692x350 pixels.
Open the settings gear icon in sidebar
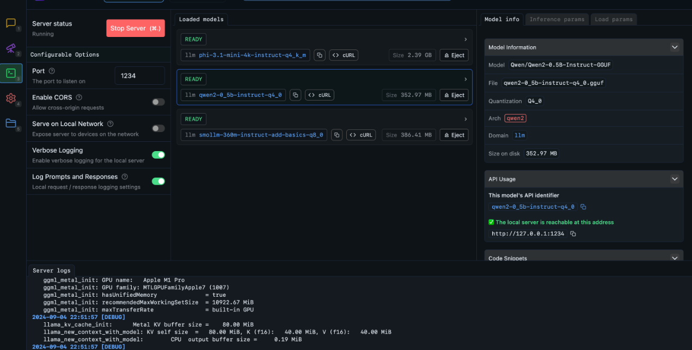coord(11,98)
